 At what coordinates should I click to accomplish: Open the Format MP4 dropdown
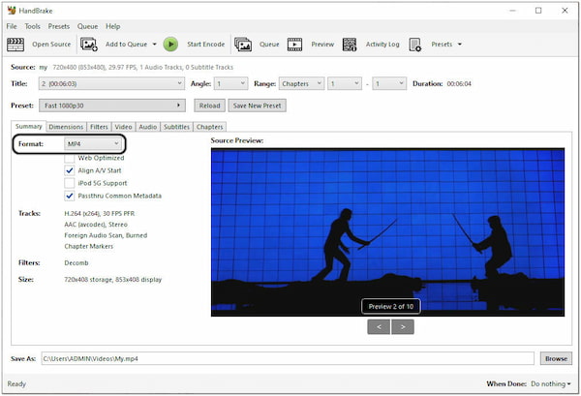(x=92, y=143)
